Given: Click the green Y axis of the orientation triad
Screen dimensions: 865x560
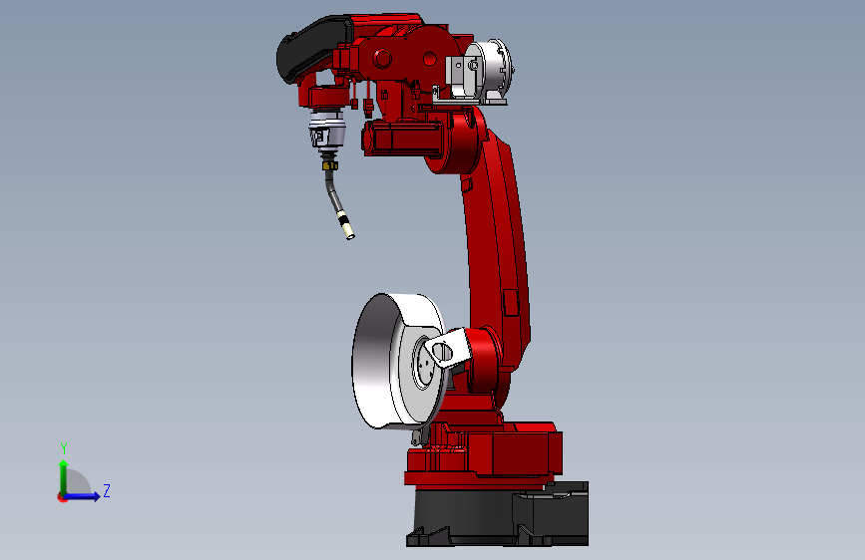Looking at the screenshot, I should [x=64, y=476].
